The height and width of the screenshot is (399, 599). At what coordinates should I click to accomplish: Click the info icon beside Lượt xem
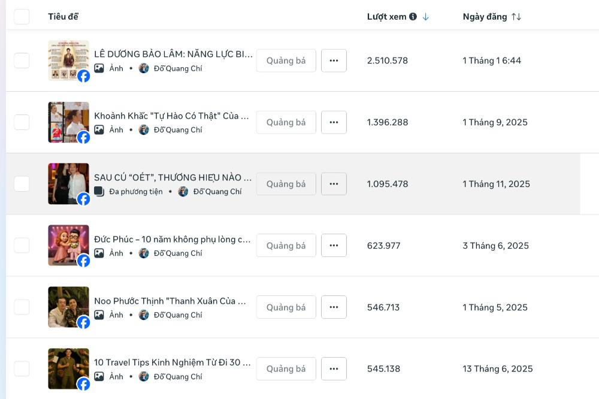[413, 17]
